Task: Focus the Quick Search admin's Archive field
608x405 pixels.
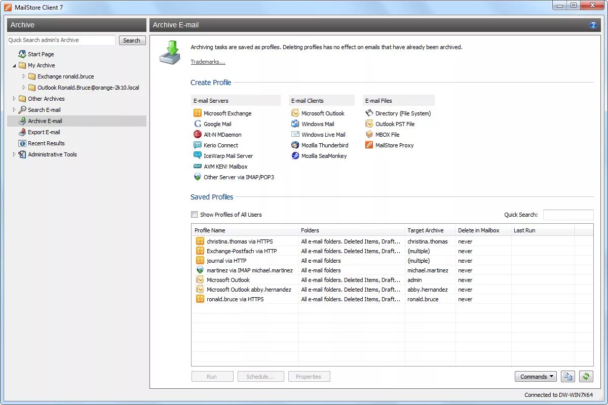Action: [61, 40]
